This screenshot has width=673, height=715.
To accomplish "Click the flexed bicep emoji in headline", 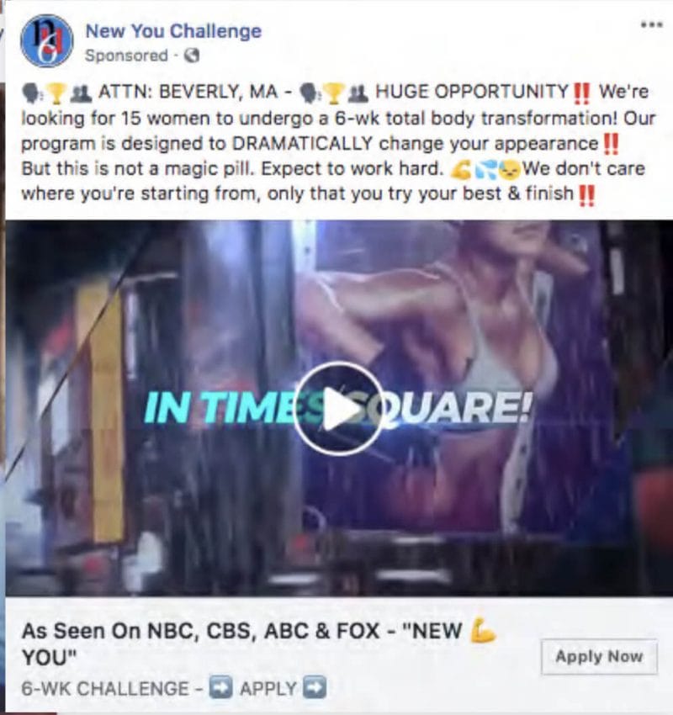I will click(483, 630).
